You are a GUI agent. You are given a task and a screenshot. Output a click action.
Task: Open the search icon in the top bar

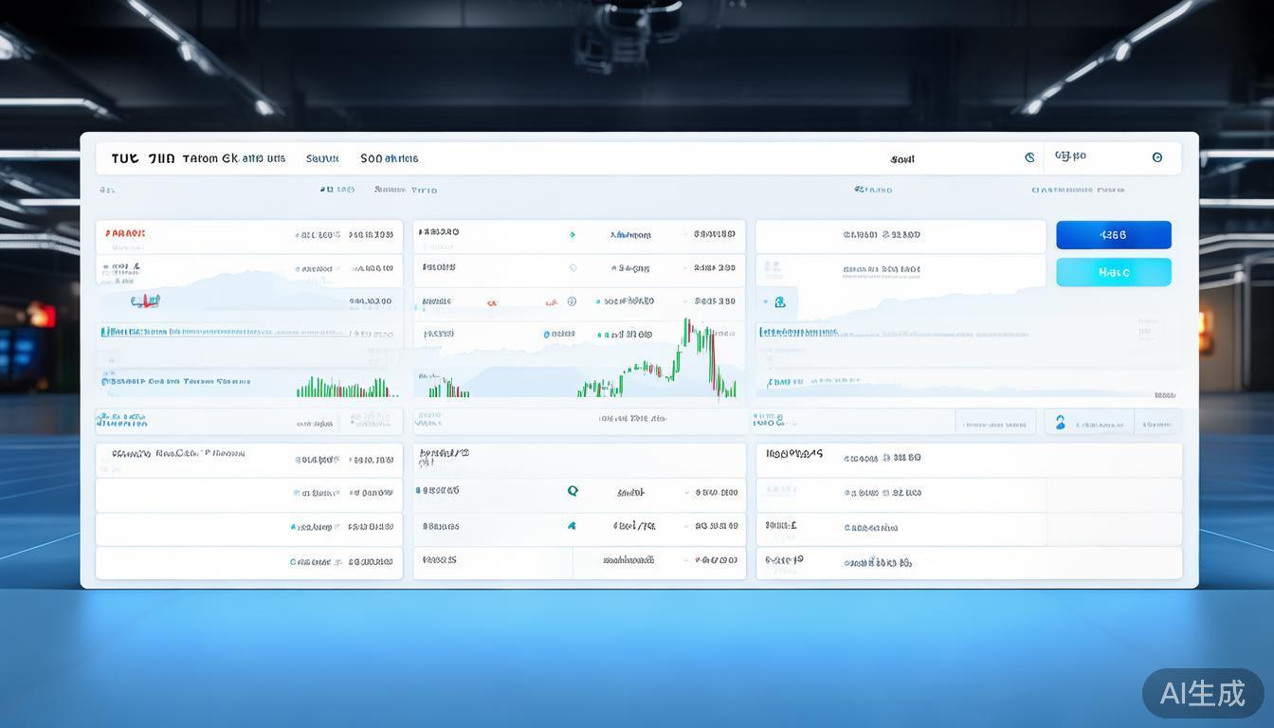point(1029,157)
